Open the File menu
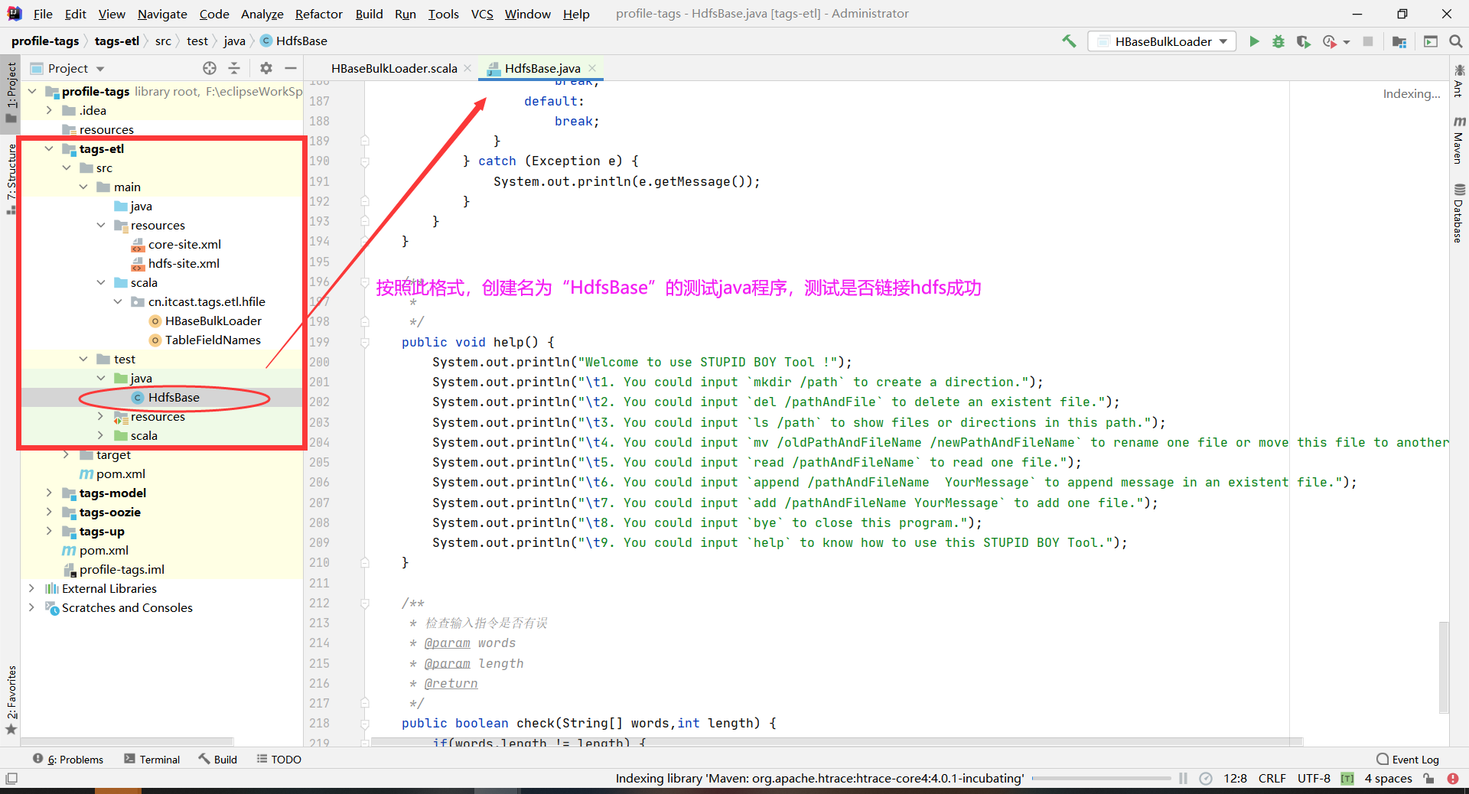The width and height of the screenshot is (1469, 794). [43, 14]
